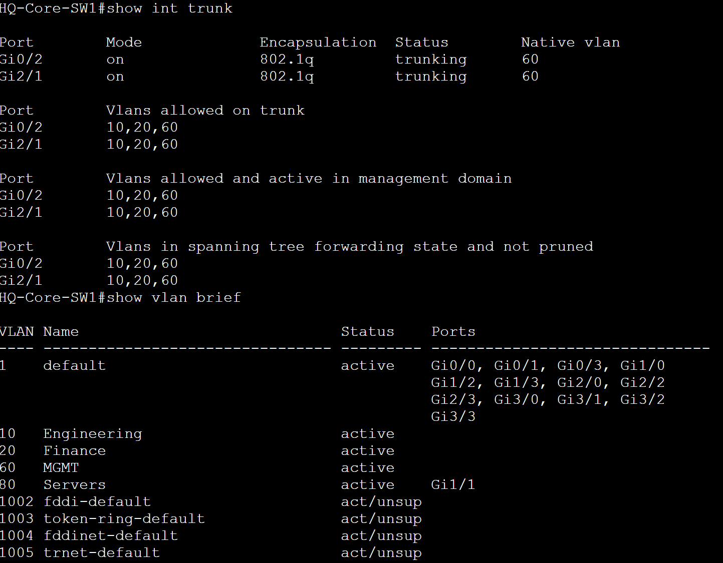Select 'Vlans allowed on trunk' heading
The height and width of the screenshot is (563, 723).
pos(205,111)
